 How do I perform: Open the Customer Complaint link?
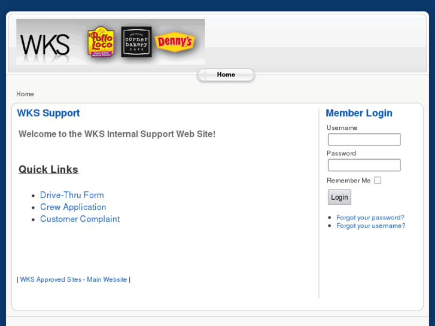80,219
